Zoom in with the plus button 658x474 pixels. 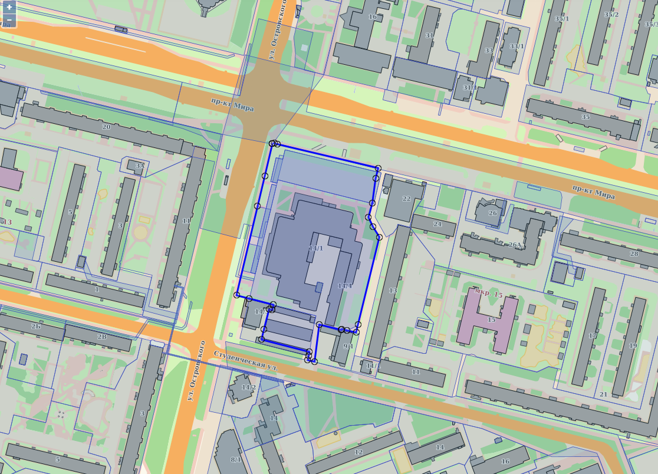point(9,7)
